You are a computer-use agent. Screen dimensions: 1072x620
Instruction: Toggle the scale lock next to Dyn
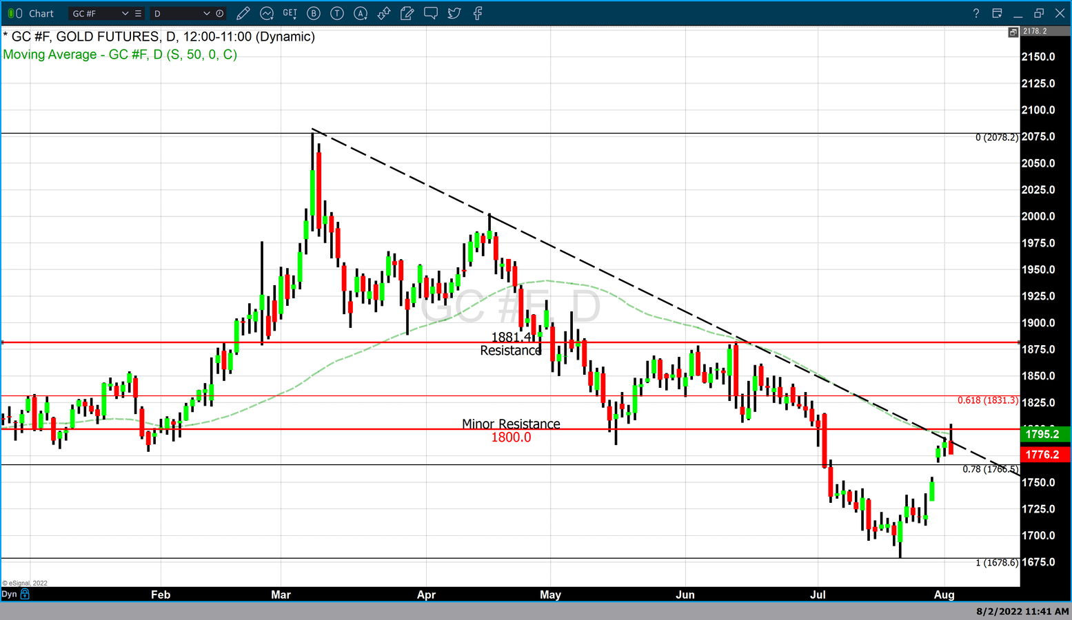coord(26,594)
